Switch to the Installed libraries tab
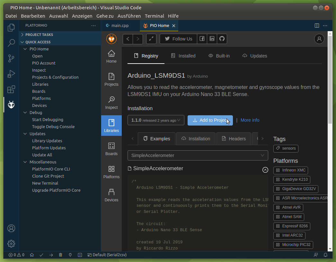The image size is (336, 262). (183, 56)
